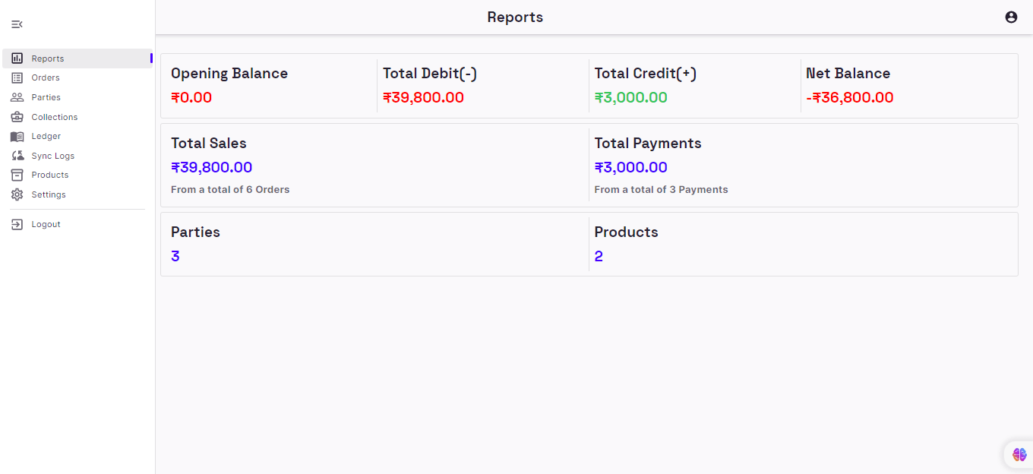1033x474 pixels.
Task: Click the Parties count value 3
Action: tap(175, 256)
